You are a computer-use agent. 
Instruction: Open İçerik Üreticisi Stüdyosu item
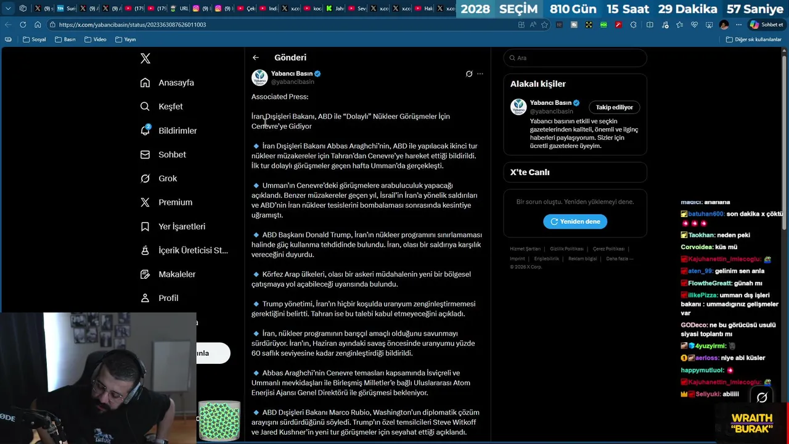[x=184, y=250]
